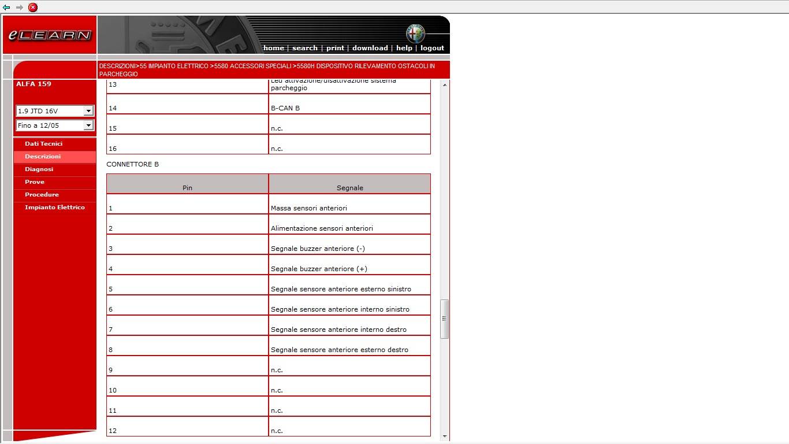This screenshot has height=444, width=789.
Task: Click the home link in header
Action: tap(273, 48)
